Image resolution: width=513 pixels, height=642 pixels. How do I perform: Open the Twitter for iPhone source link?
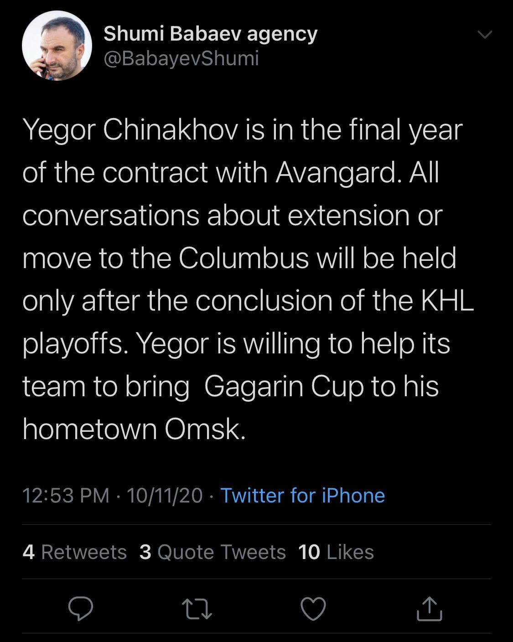(303, 496)
